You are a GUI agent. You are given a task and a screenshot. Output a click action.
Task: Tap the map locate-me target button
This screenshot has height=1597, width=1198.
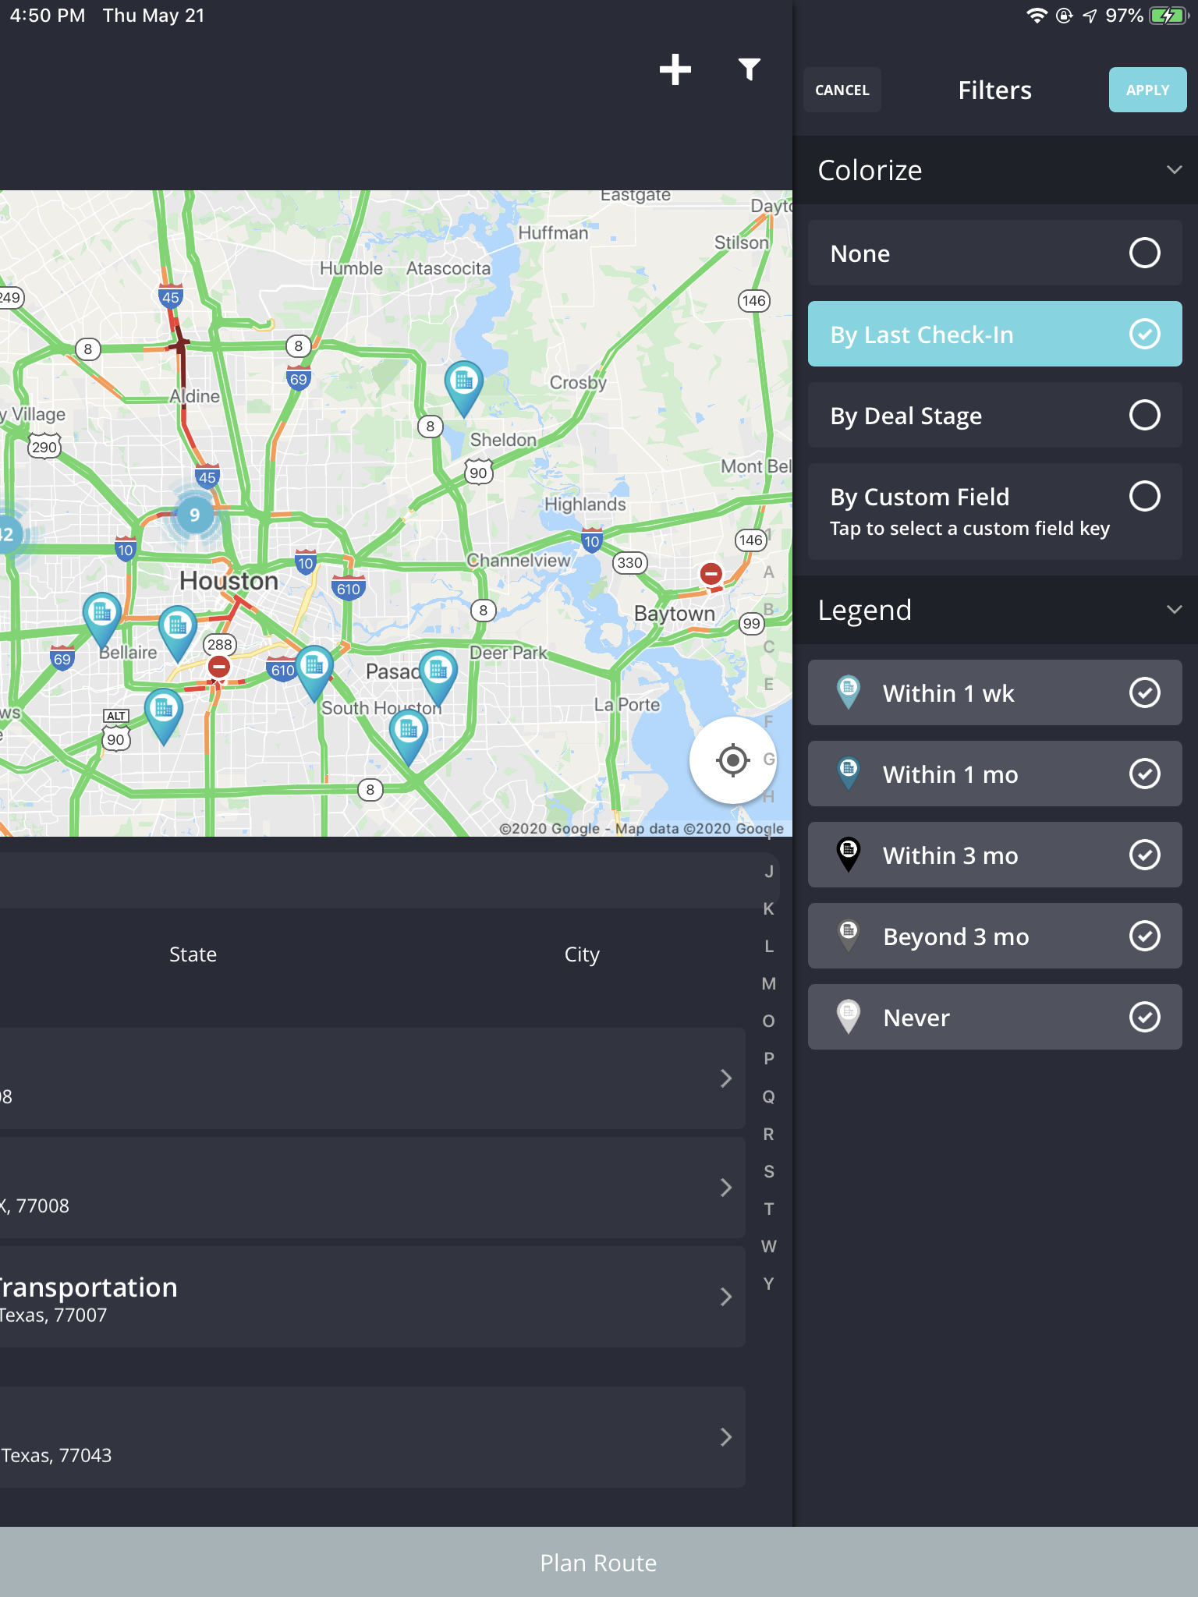[732, 760]
